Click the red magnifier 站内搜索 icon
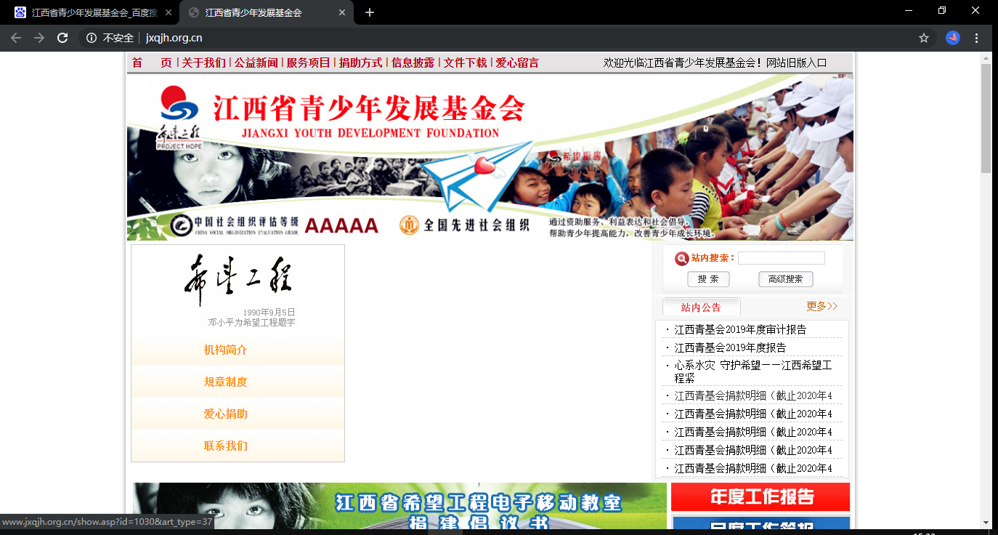The image size is (998, 535). 681,258
